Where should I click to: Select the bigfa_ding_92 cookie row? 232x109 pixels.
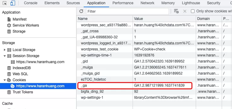(x=154, y=91)
